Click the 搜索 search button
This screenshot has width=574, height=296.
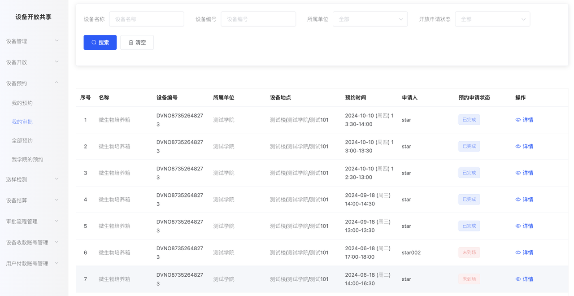point(100,42)
